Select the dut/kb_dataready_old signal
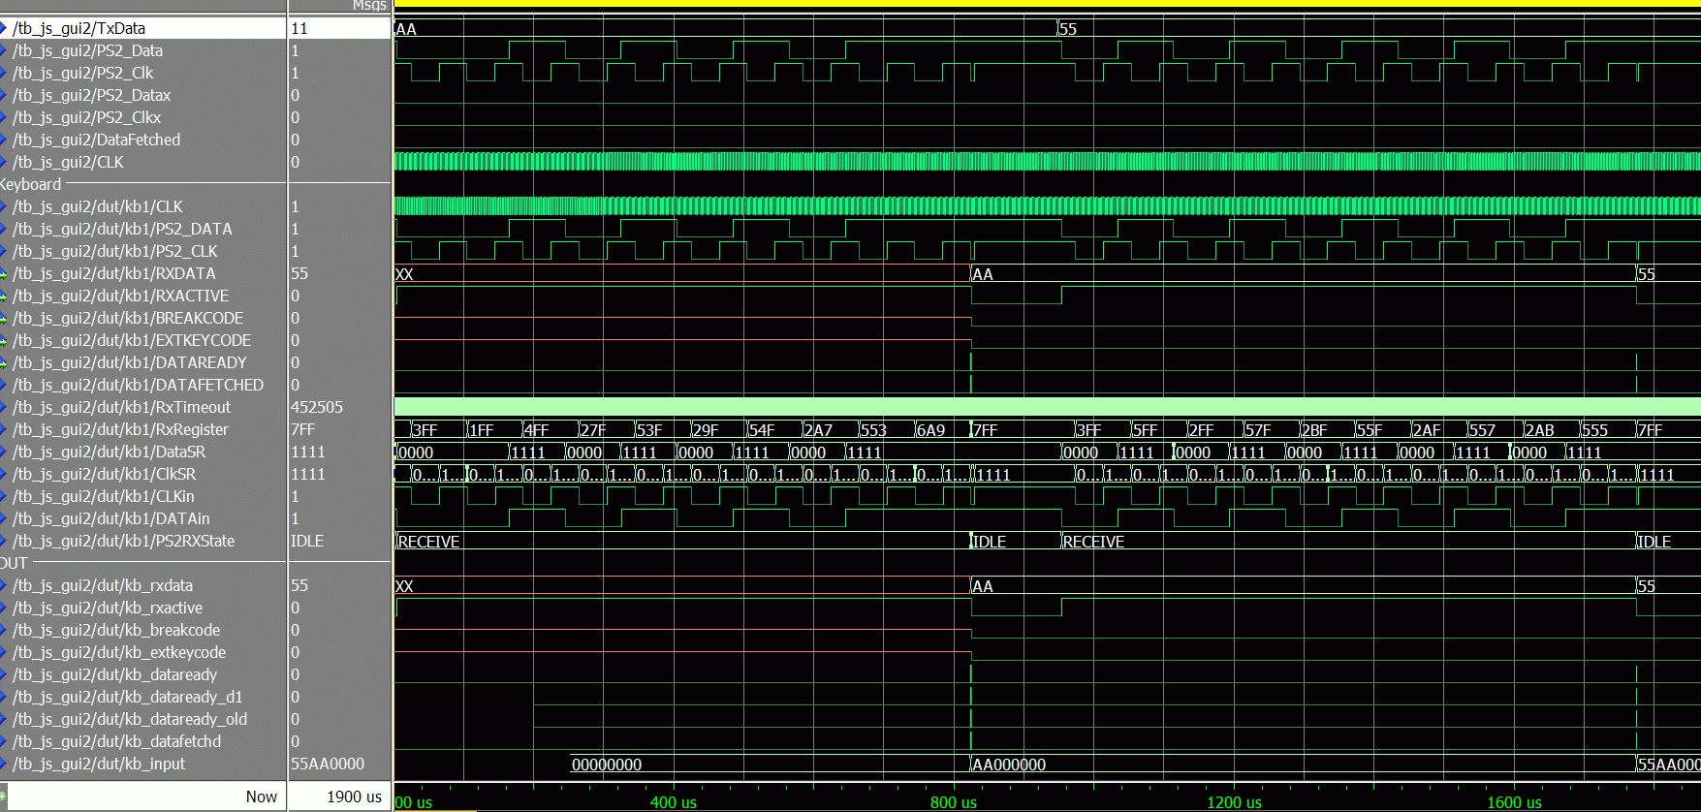The height and width of the screenshot is (812, 1701). coord(130,719)
